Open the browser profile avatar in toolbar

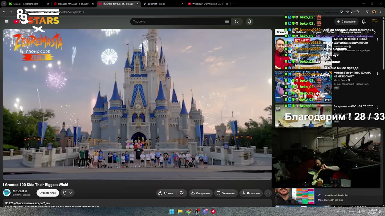[x=374, y=12]
